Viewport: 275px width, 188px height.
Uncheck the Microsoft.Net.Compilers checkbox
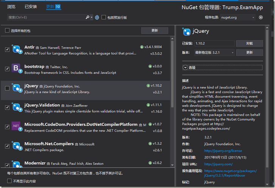[x=7, y=146]
